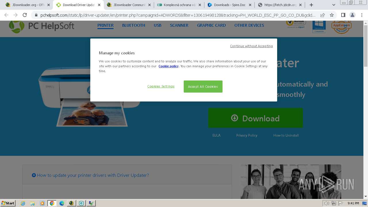Screen dimensions: 368x207
Task: Open File Explorer from taskbar
Action: tap(32, 203)
